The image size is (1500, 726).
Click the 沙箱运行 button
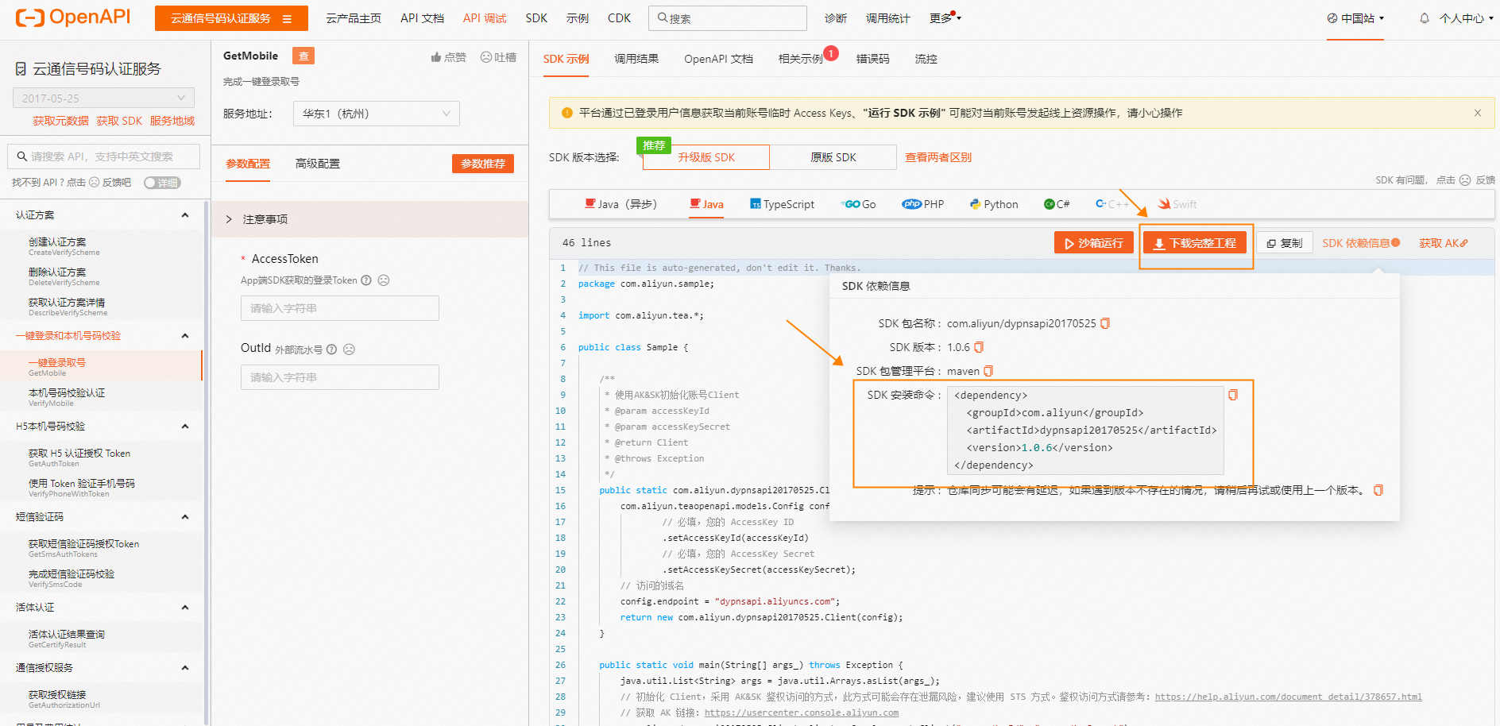click(1094, 243)
